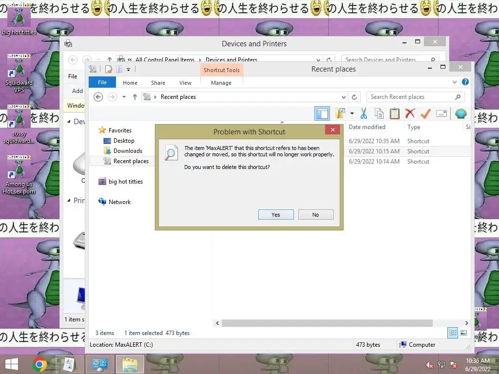Click the horizontal scrollbar in file list
Image resolution: width=499 pixels, height=374 pixels.
[x=327, y=323]
